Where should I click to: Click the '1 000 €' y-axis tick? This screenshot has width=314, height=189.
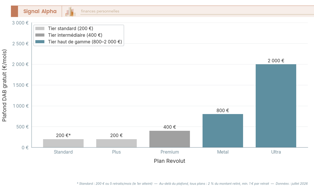(20, 106)
